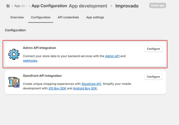Click the apps grid icon in breadcrumb
This screenshot has height=125, width=179.
click(x=8, y=6)
